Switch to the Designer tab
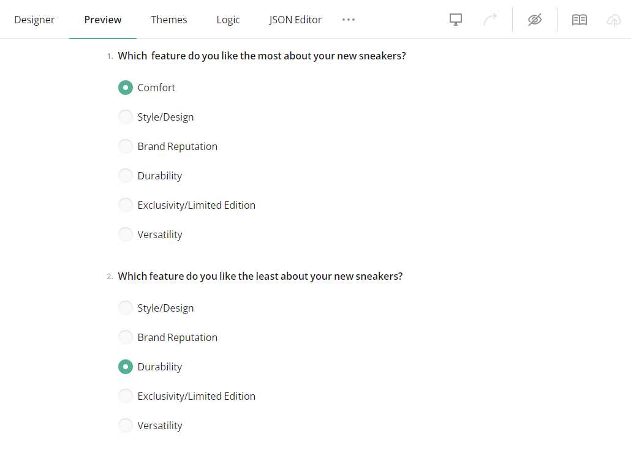The image size is (631, 472). click(34, 19)
